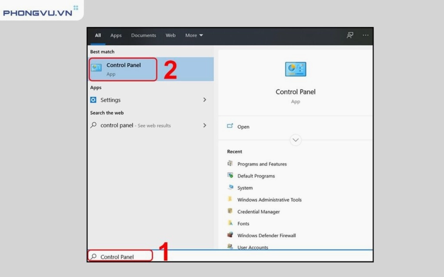Open the three-dot options menu
Screen dimensions: 444x277
(x=365, y=35)
